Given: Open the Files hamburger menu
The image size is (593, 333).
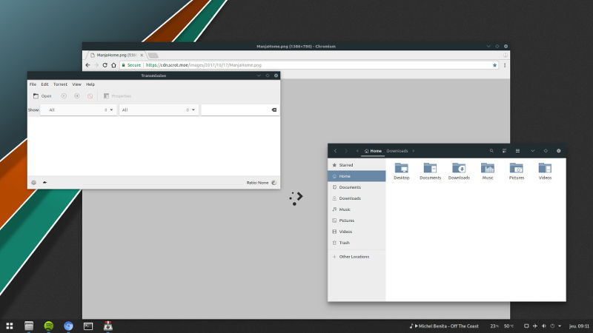Looking at the screenshot, I should click(517, 151).
